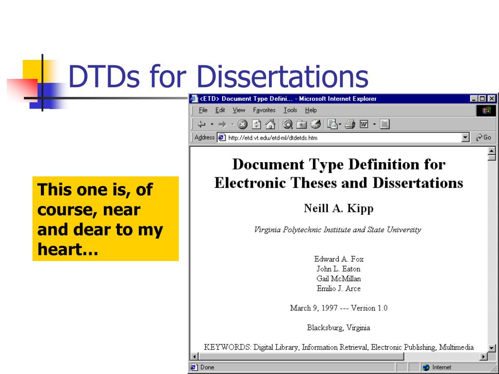
Task: Click the Forward arrow toolbar button
Action: click(222, 124)
